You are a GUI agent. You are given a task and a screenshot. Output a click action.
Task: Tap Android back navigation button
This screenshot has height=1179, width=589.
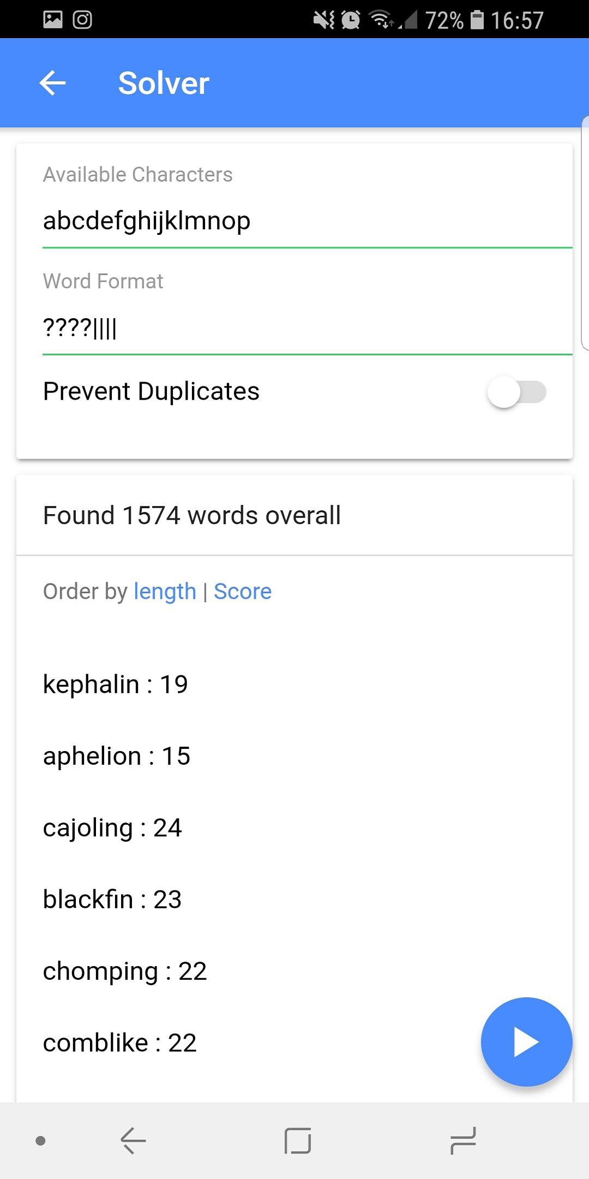(133, 1140)
